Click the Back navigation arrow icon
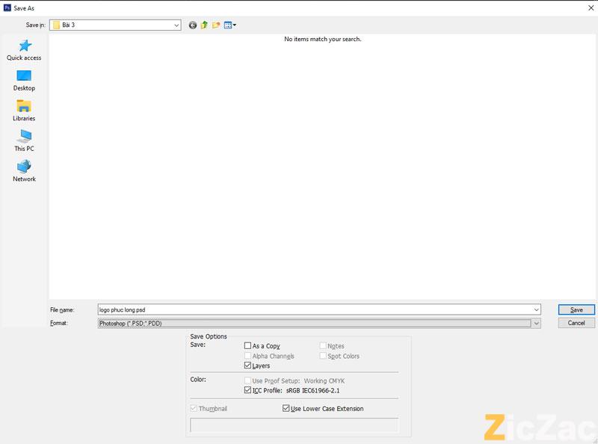598x444 pixels. pos(193,25)
